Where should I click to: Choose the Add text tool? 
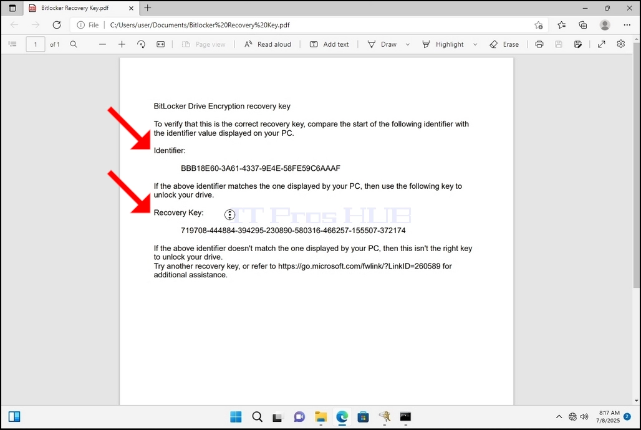point(329,44)
